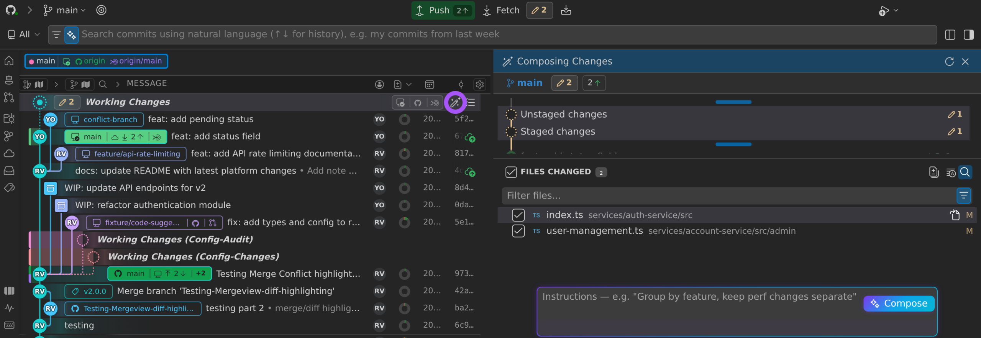Open the graph filter options icon beside search

pos(56,35)
